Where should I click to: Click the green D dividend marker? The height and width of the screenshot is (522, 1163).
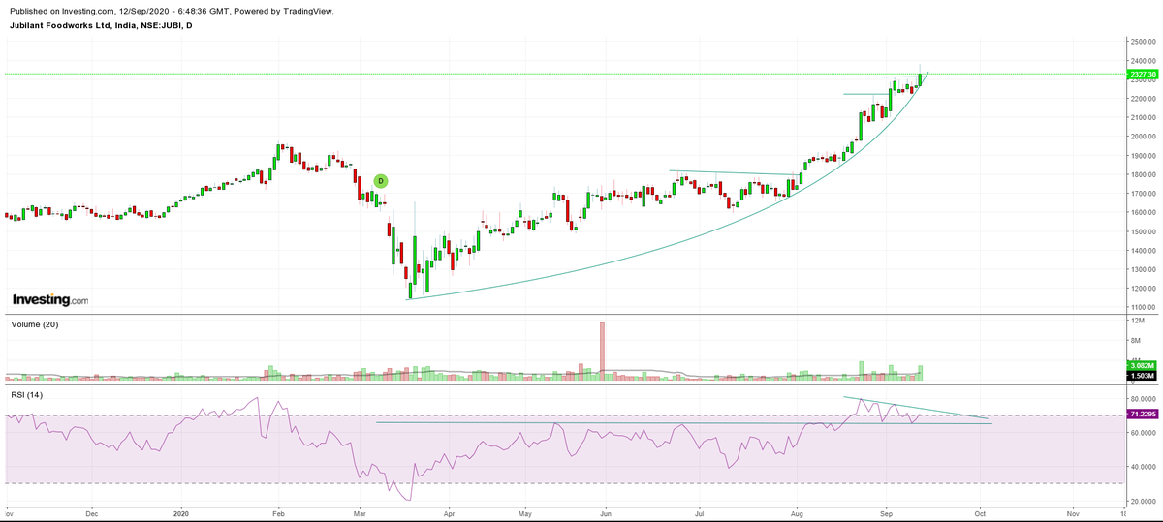pyautogui.click(x=381, y=181)
